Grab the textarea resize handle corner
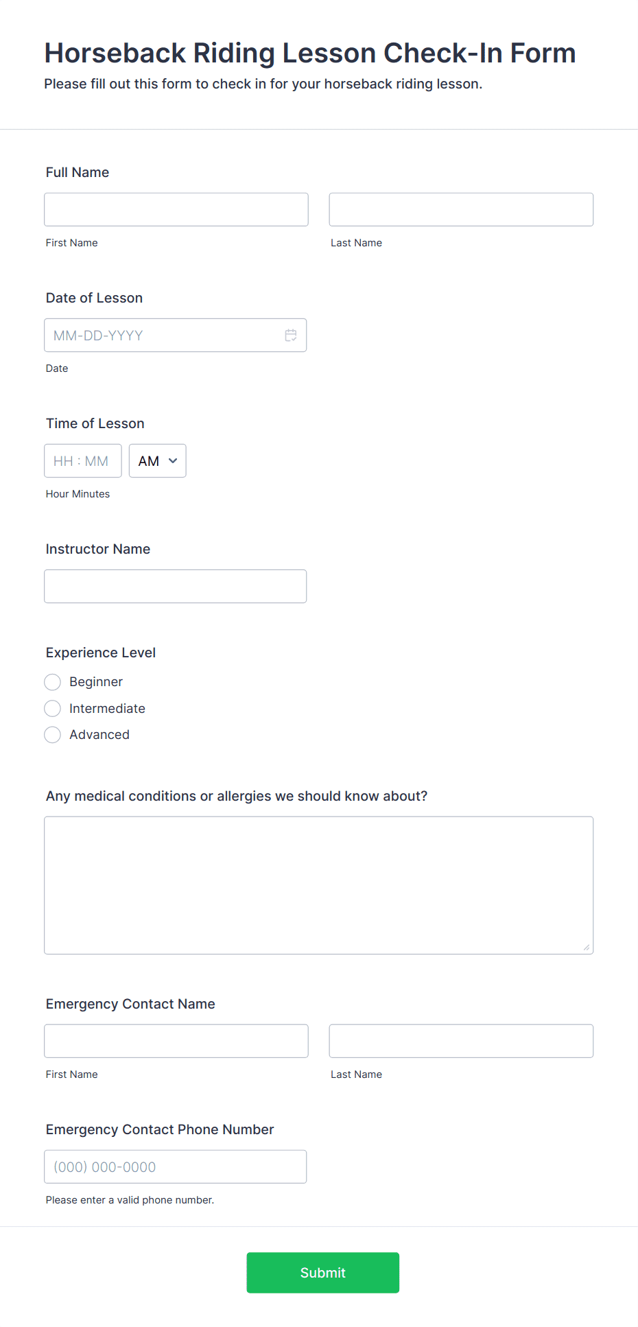638x1327 pixels. pyautogui.click(x=587, y=948)
